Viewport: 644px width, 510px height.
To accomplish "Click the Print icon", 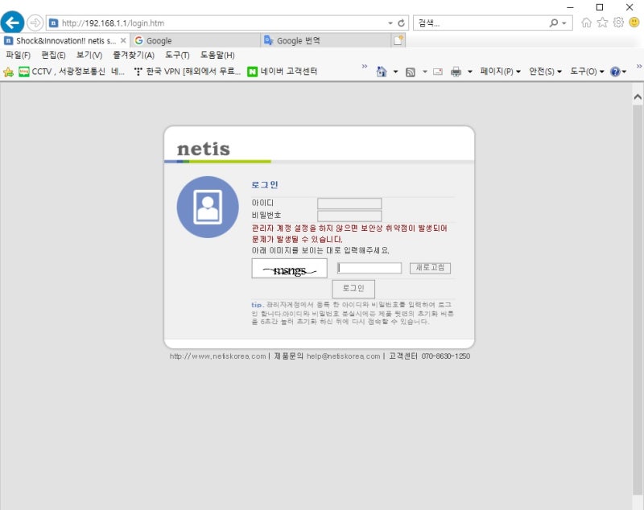I will pyautogui.click(x=456, y=72).
